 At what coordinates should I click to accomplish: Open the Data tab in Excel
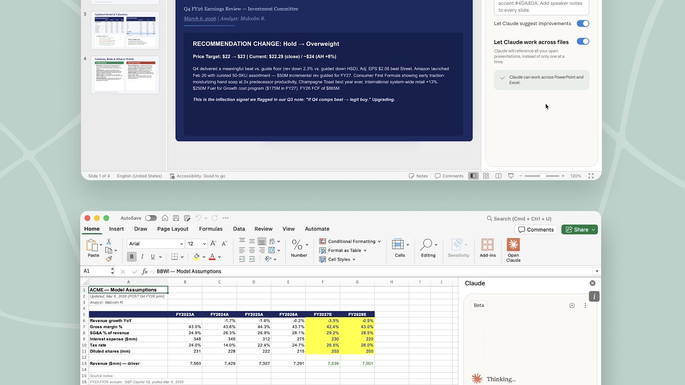[x=239, y=229]
